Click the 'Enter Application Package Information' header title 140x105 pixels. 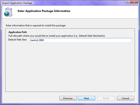point(44,11)
